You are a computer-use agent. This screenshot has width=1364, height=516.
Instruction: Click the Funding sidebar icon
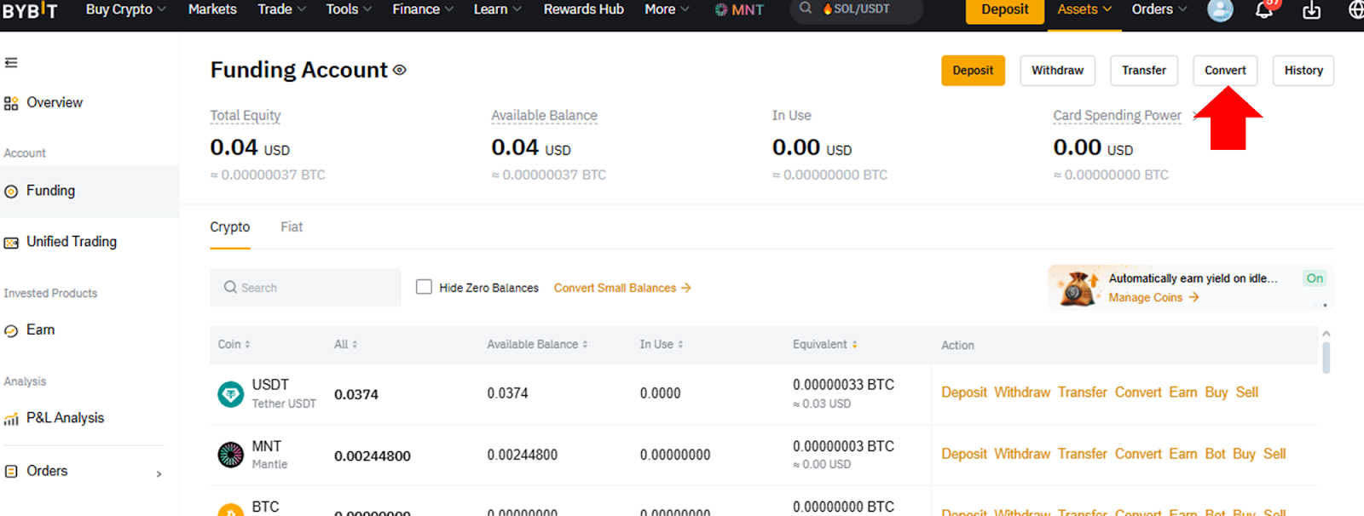point(11,192)
